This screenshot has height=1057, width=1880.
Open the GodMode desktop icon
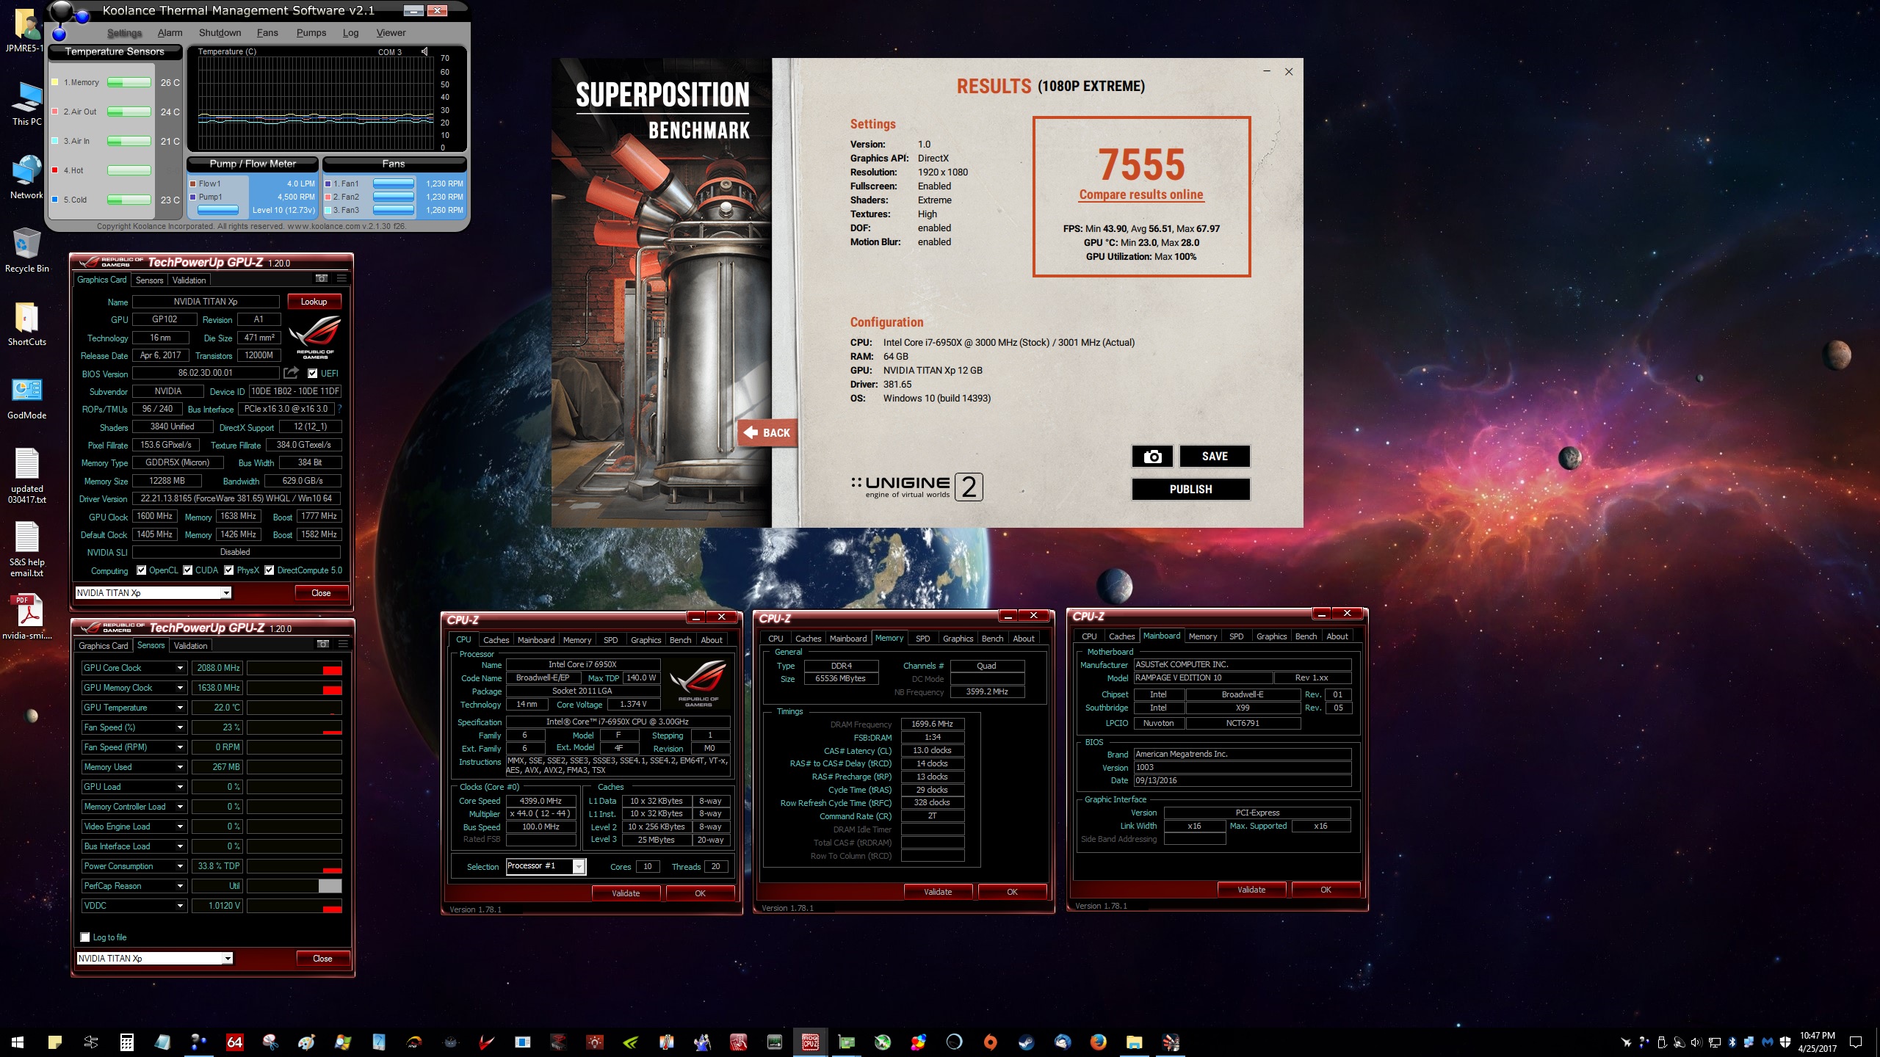click(x=26, y=399)
